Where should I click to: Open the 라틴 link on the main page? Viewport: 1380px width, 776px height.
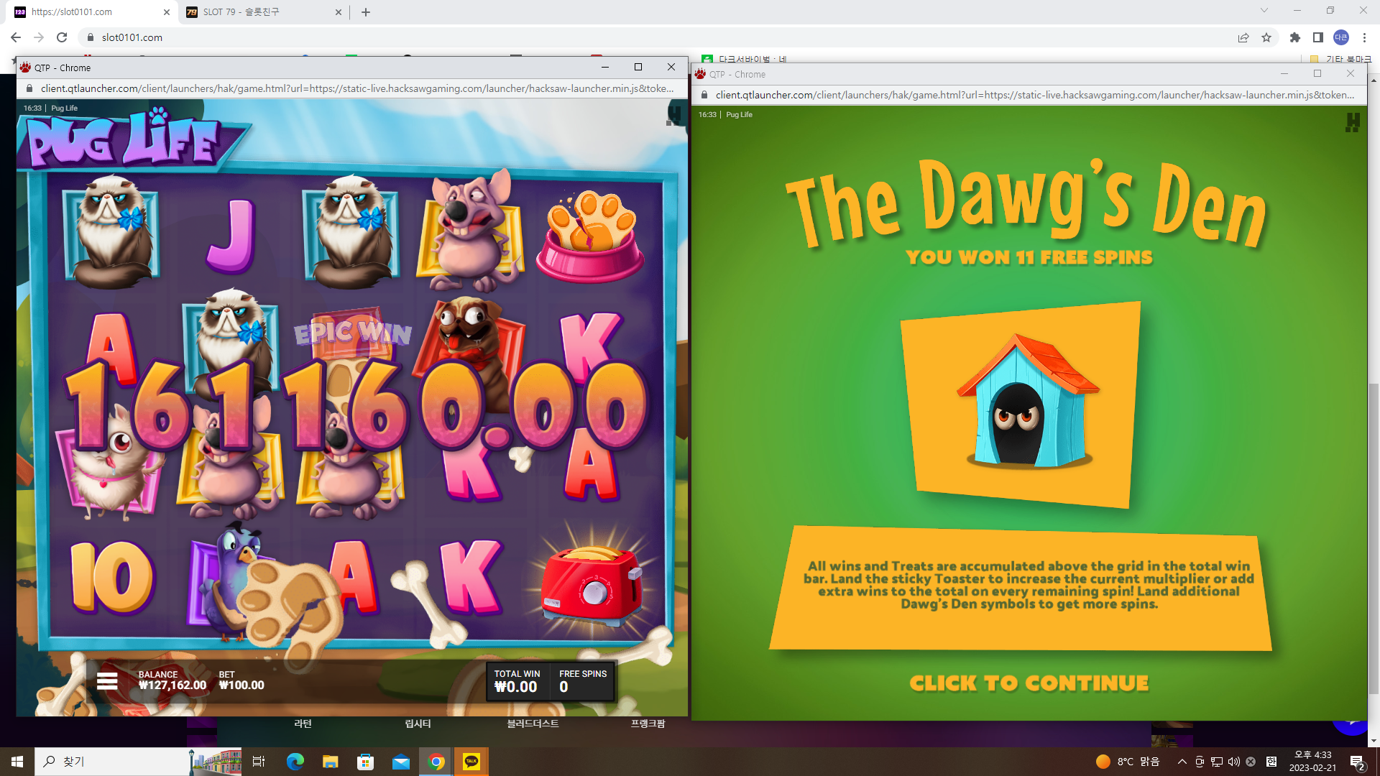[x=303, y=724]
